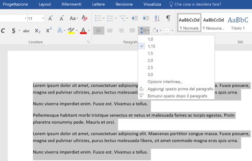Expand the bullet list style arrow
Image resolution: width=252 pixels, height=161 pixels.
coord(104,18)
